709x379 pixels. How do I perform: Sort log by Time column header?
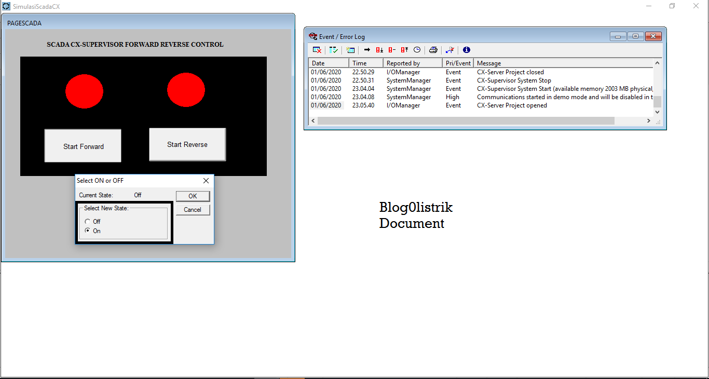point(366,63)
